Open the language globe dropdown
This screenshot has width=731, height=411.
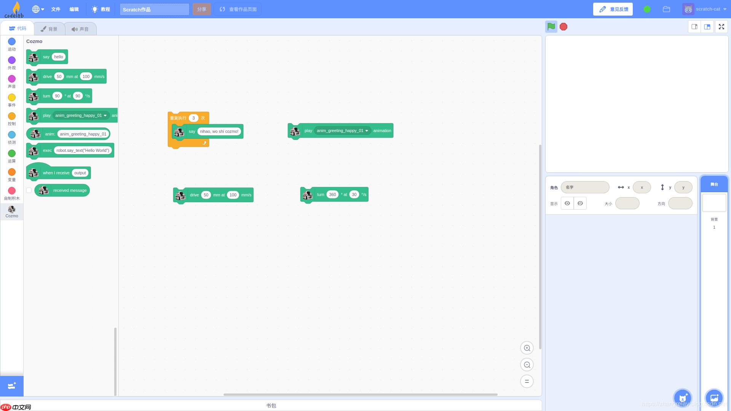pyautogui.click(x=37, y=9)
